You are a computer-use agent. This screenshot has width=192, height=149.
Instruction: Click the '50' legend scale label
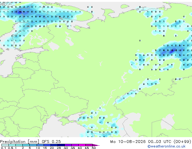coord(94,148)
